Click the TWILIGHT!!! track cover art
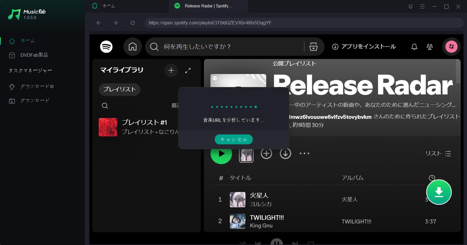Image resolution: width=467 pixels, height=245 pixels. [x=237, y=221]
